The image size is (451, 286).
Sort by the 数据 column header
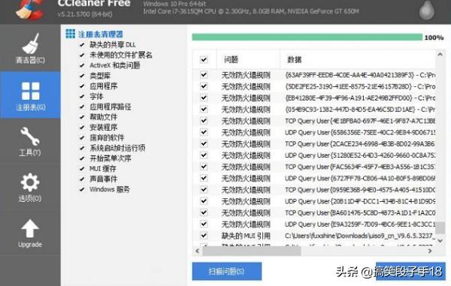358,60
